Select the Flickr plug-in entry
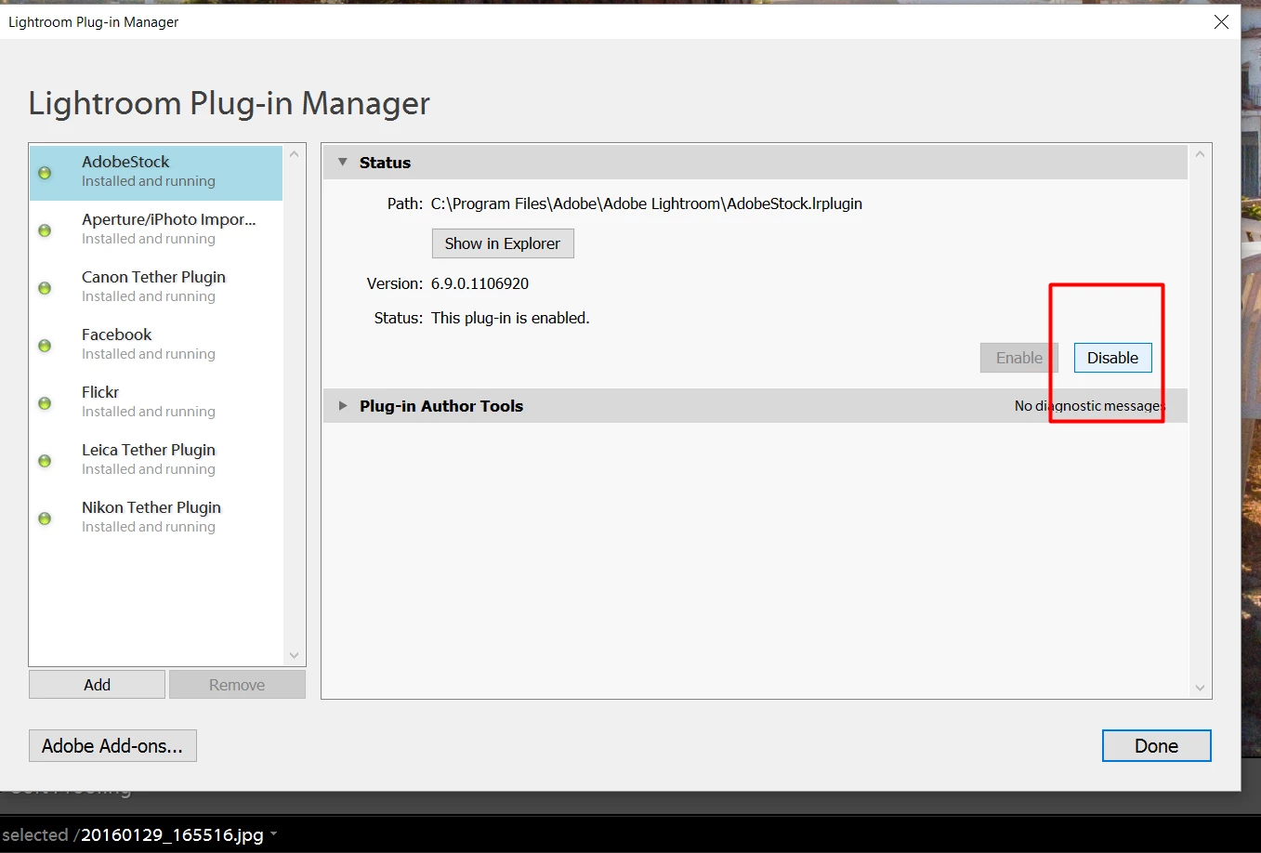 point(156,402)
